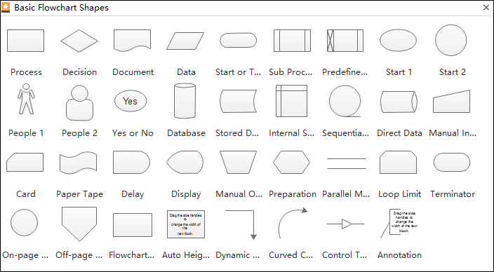
Task: Select the Process rectangle shape
Action: click(25, 41)
